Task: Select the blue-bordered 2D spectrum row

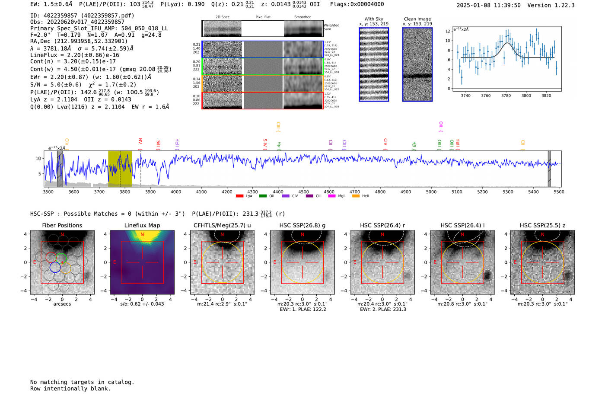Action: [x=263, y=49]
